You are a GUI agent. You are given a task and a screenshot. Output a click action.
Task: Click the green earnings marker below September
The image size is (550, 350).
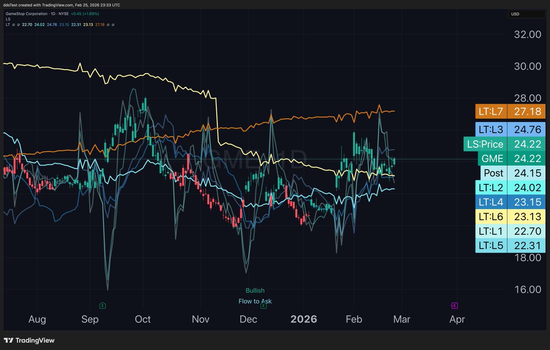tap(103, 305)
